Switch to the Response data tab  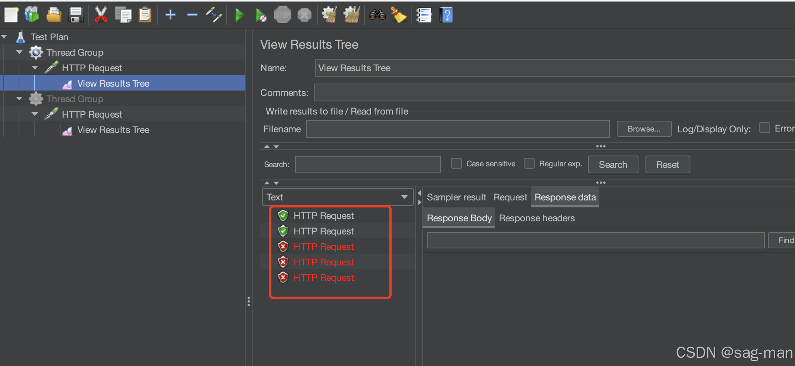point(565,197)
